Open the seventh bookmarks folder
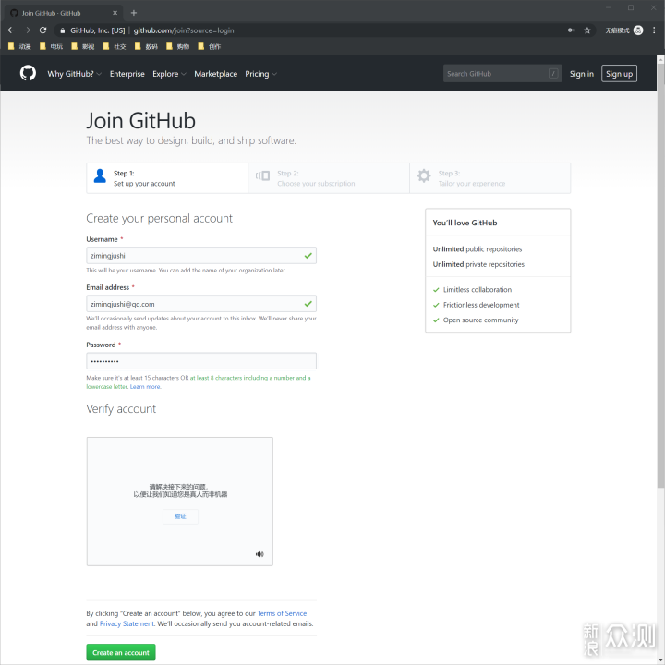This screenshot has height=665, width=665. click(210, 46)
